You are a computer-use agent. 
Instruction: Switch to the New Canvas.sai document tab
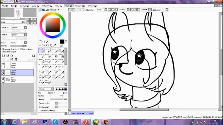point(81,114)
